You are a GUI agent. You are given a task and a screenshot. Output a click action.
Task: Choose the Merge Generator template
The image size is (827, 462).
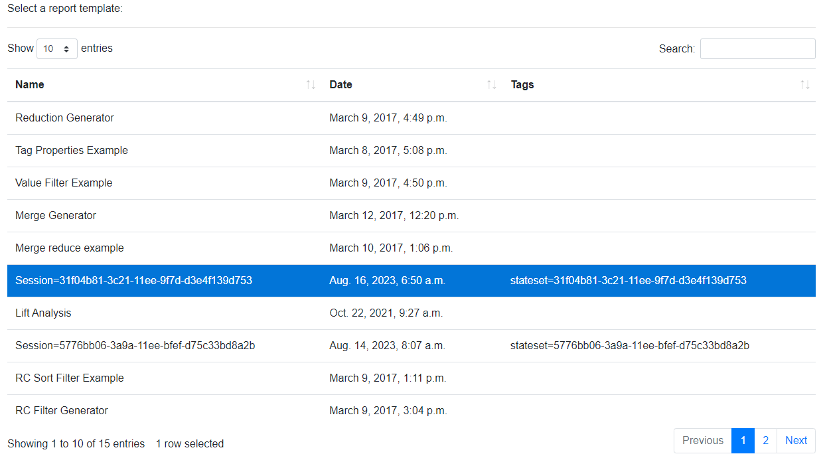pos(56,216)
